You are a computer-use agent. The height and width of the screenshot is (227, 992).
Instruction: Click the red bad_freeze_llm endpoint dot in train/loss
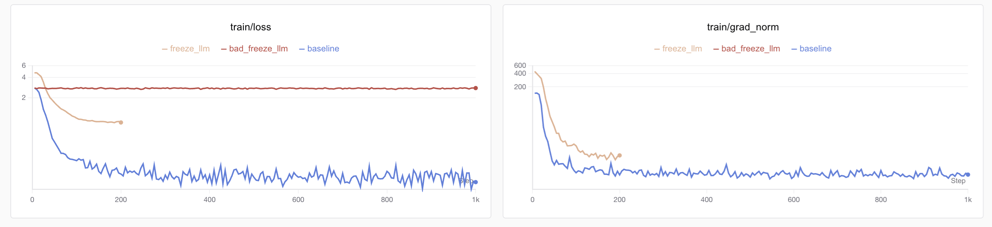click(476, 89)
